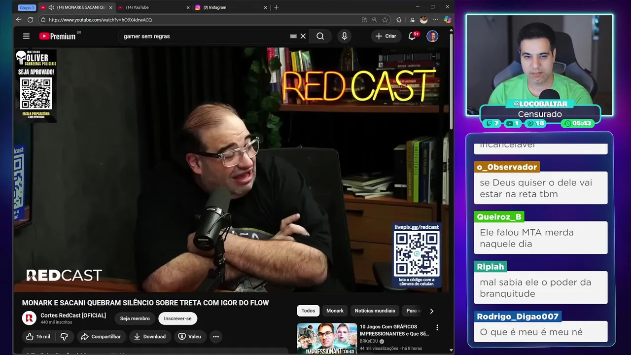
Task: Click o_Observador chat username
Action: 507,167
